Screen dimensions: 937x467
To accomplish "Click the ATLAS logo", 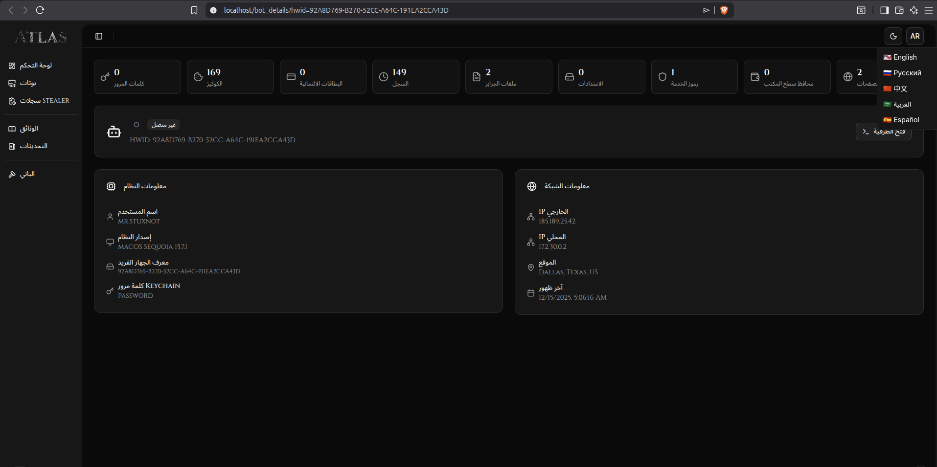I will click(41, 37).
